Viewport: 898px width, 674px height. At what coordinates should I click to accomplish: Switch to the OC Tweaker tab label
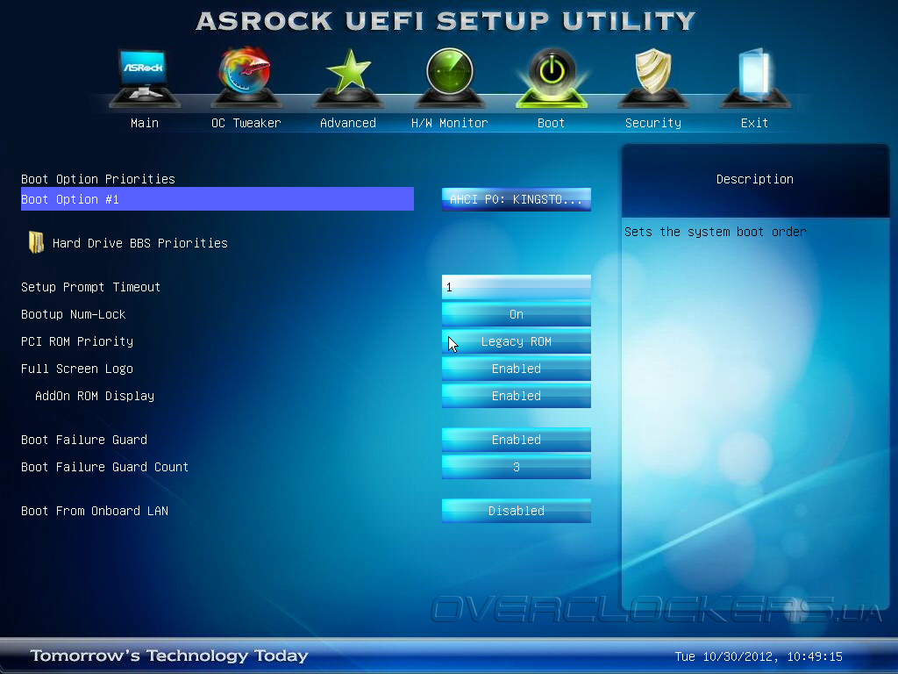tap(246, 123)
